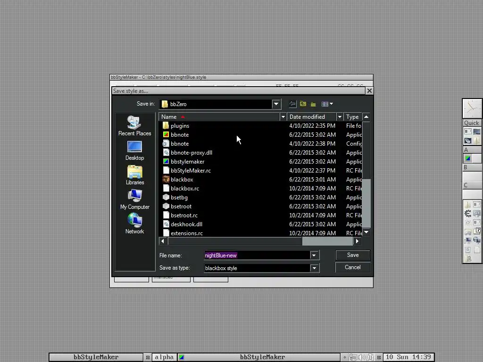Click the C section header in side bar
The width and height of the screenshot is (483, 362).
(472, 185)
